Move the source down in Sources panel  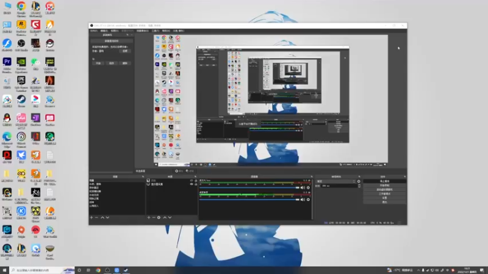[170, 217]
